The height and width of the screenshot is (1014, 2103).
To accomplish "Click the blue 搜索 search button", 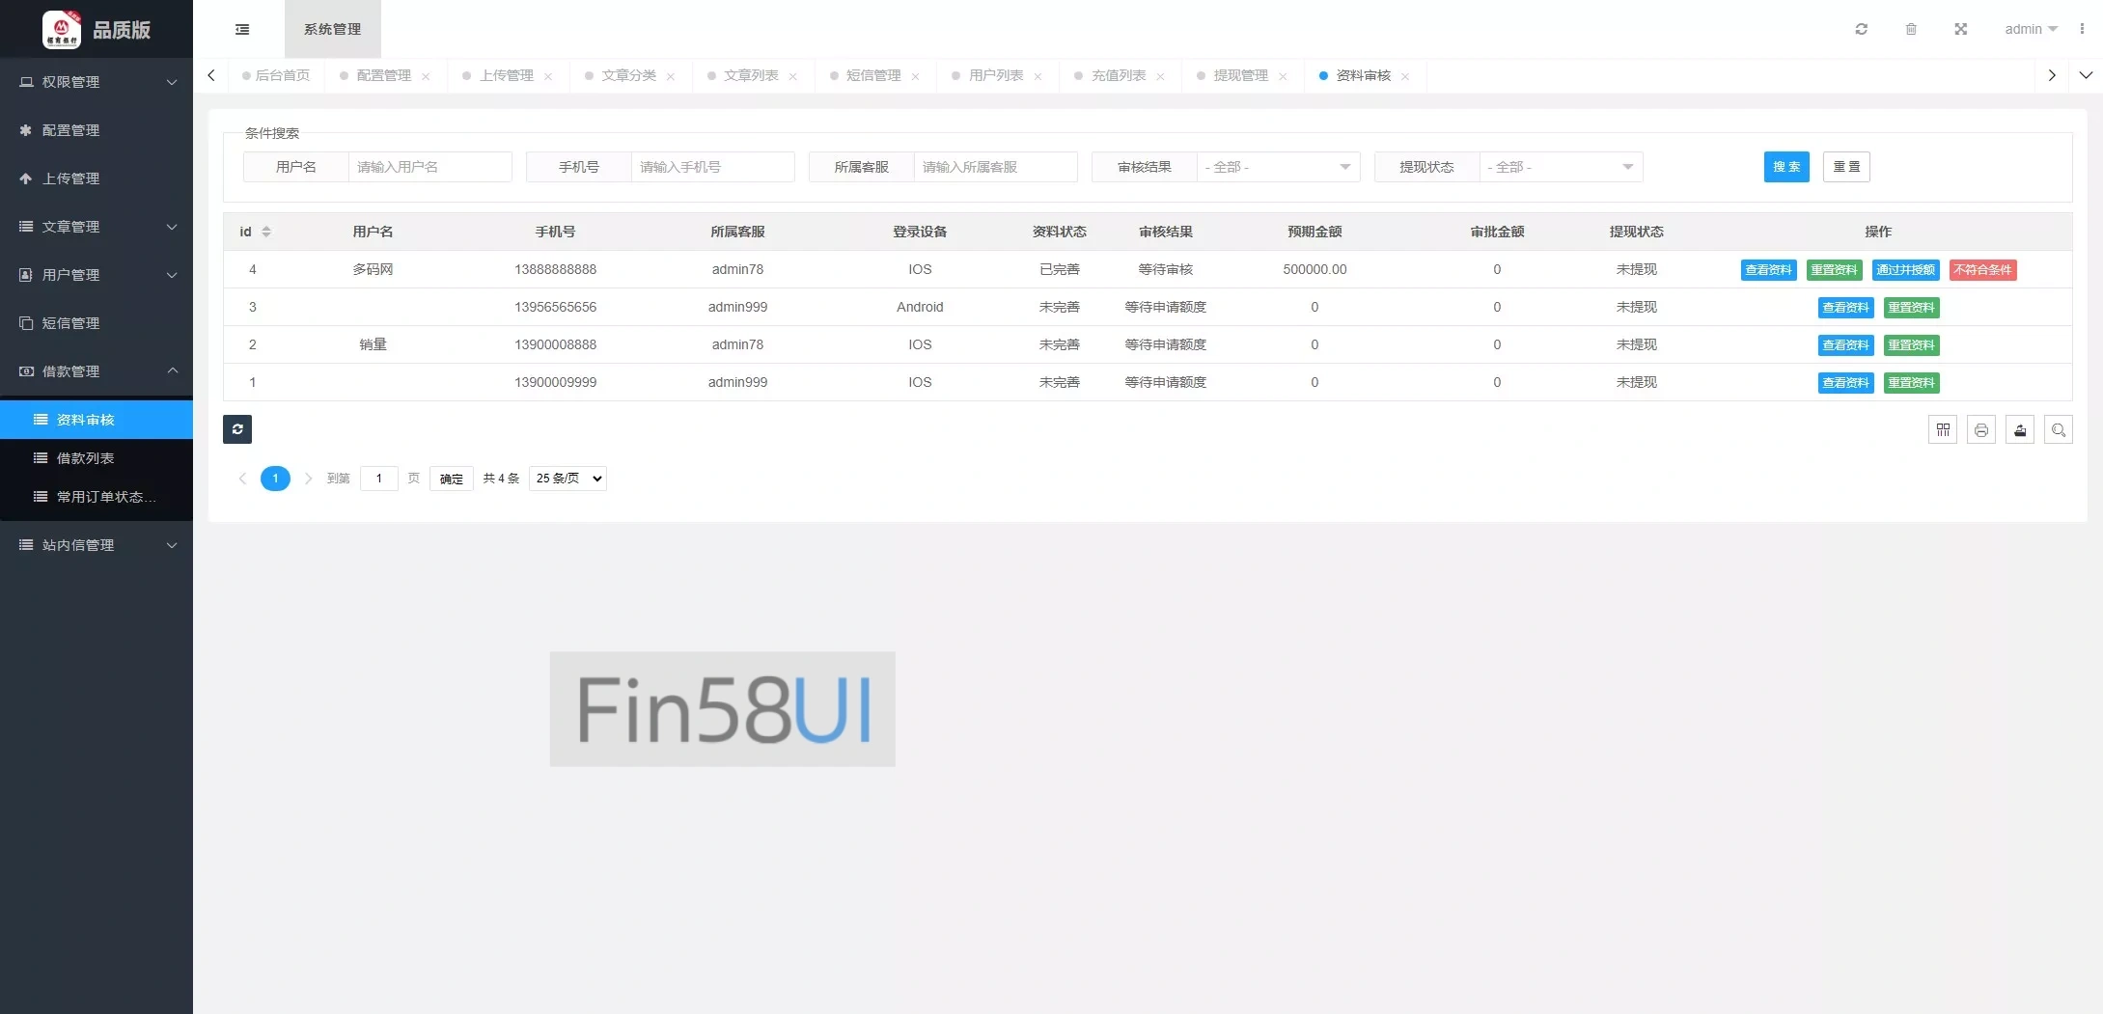I will [1785, 167].
